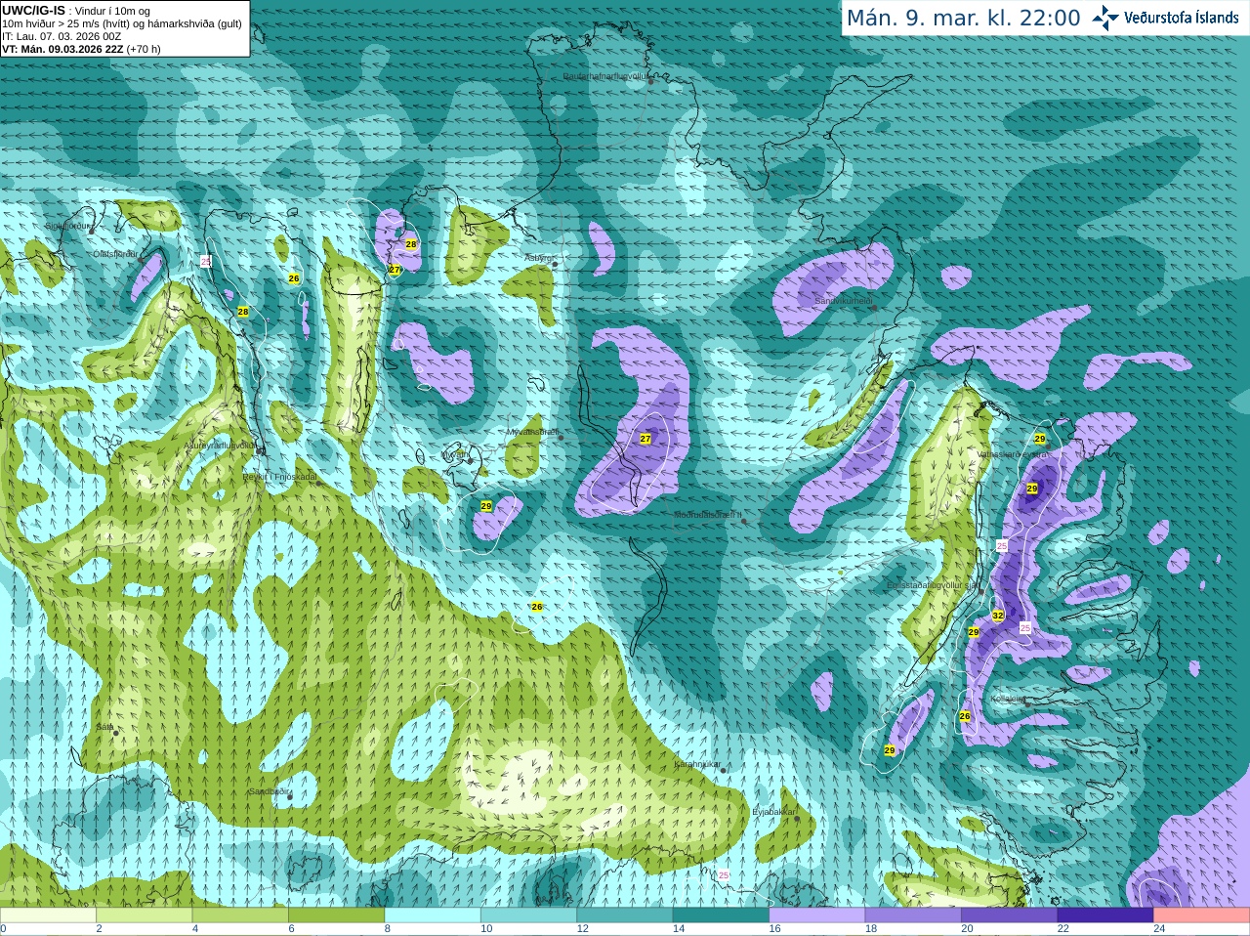Click the Vatnsskarð eystra station label

coord(1013,454)
